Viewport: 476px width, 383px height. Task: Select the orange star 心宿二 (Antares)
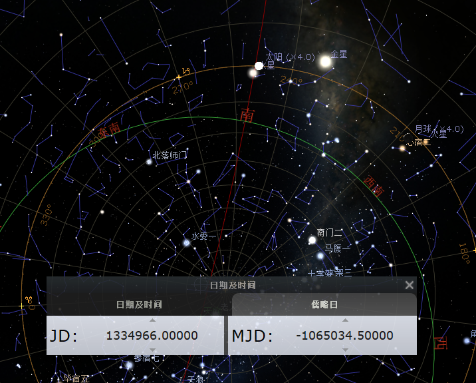point(402,149)
